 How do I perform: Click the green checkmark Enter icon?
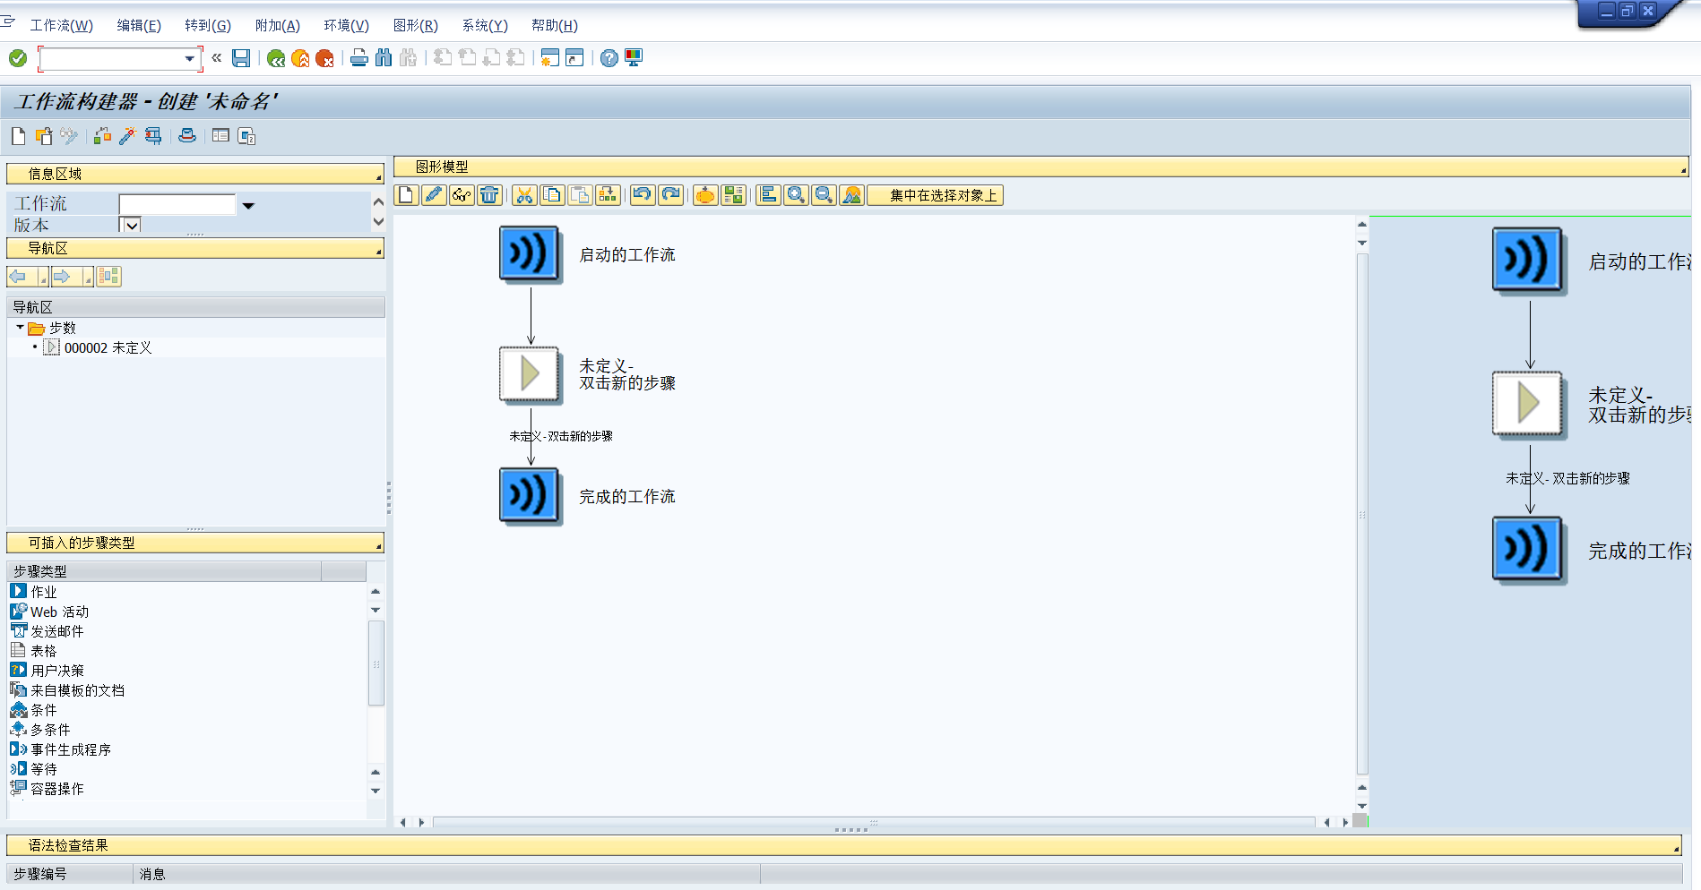(18, 58)
